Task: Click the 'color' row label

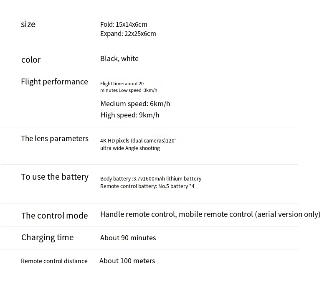Action: point(31,60)
